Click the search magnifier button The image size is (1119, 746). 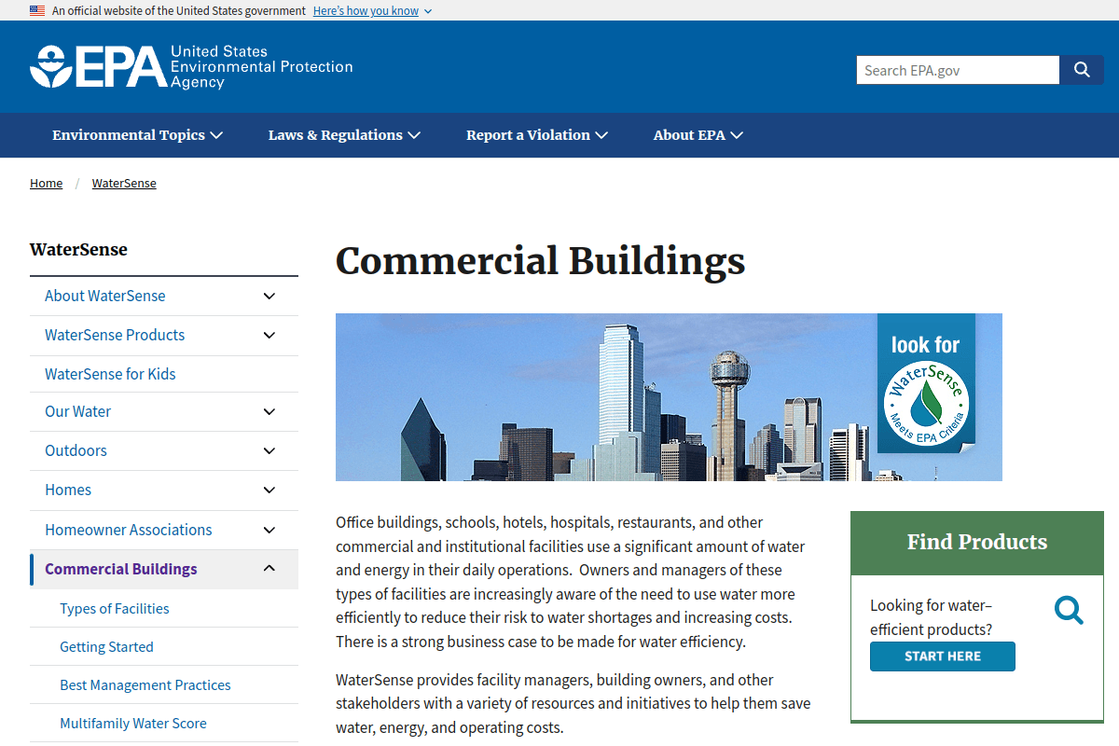point(1082,70)
